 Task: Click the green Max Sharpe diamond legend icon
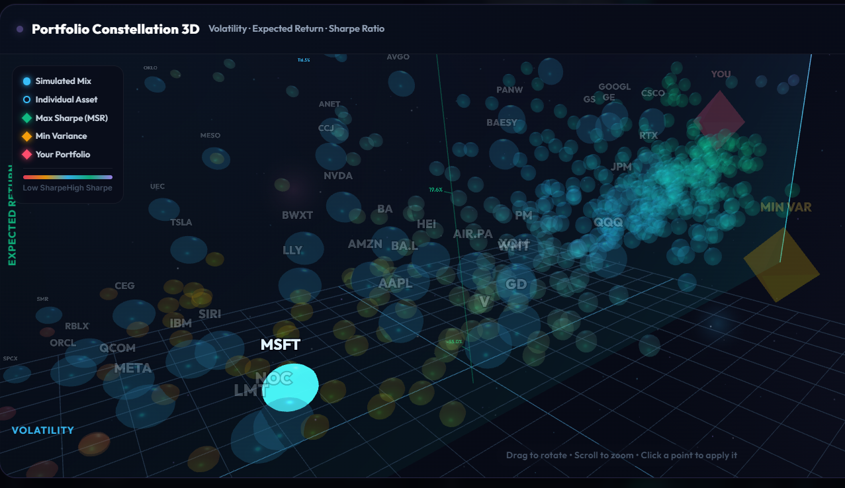(x=26, y=118)
